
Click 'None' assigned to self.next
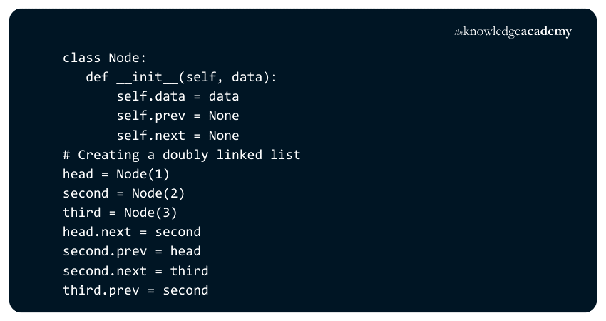tap(224, 136)
